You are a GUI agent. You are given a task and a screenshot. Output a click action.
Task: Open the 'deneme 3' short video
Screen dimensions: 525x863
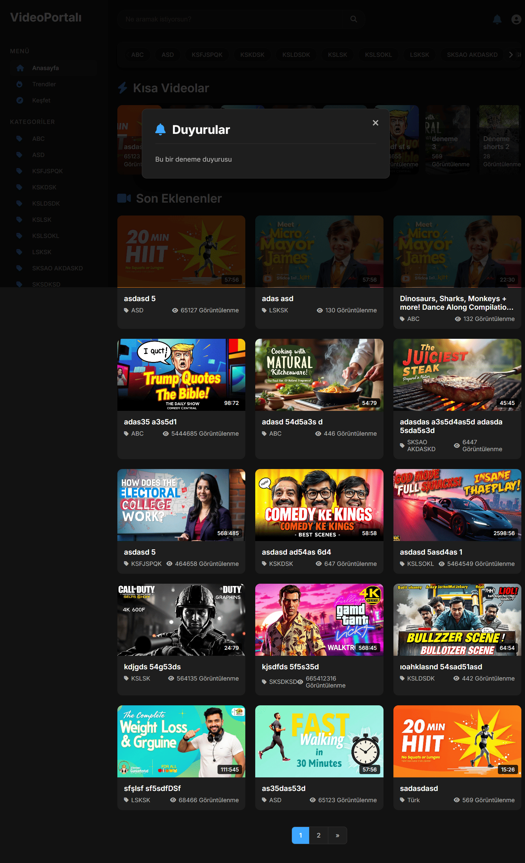tap(448, 139)
